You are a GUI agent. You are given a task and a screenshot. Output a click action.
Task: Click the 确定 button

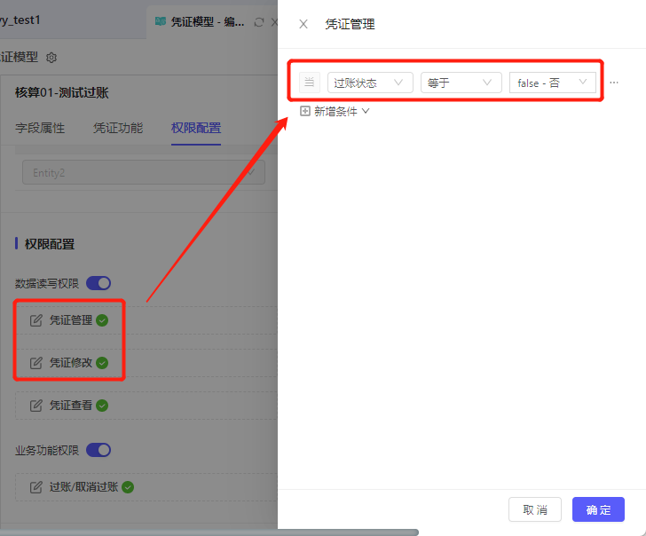point(598,509)
